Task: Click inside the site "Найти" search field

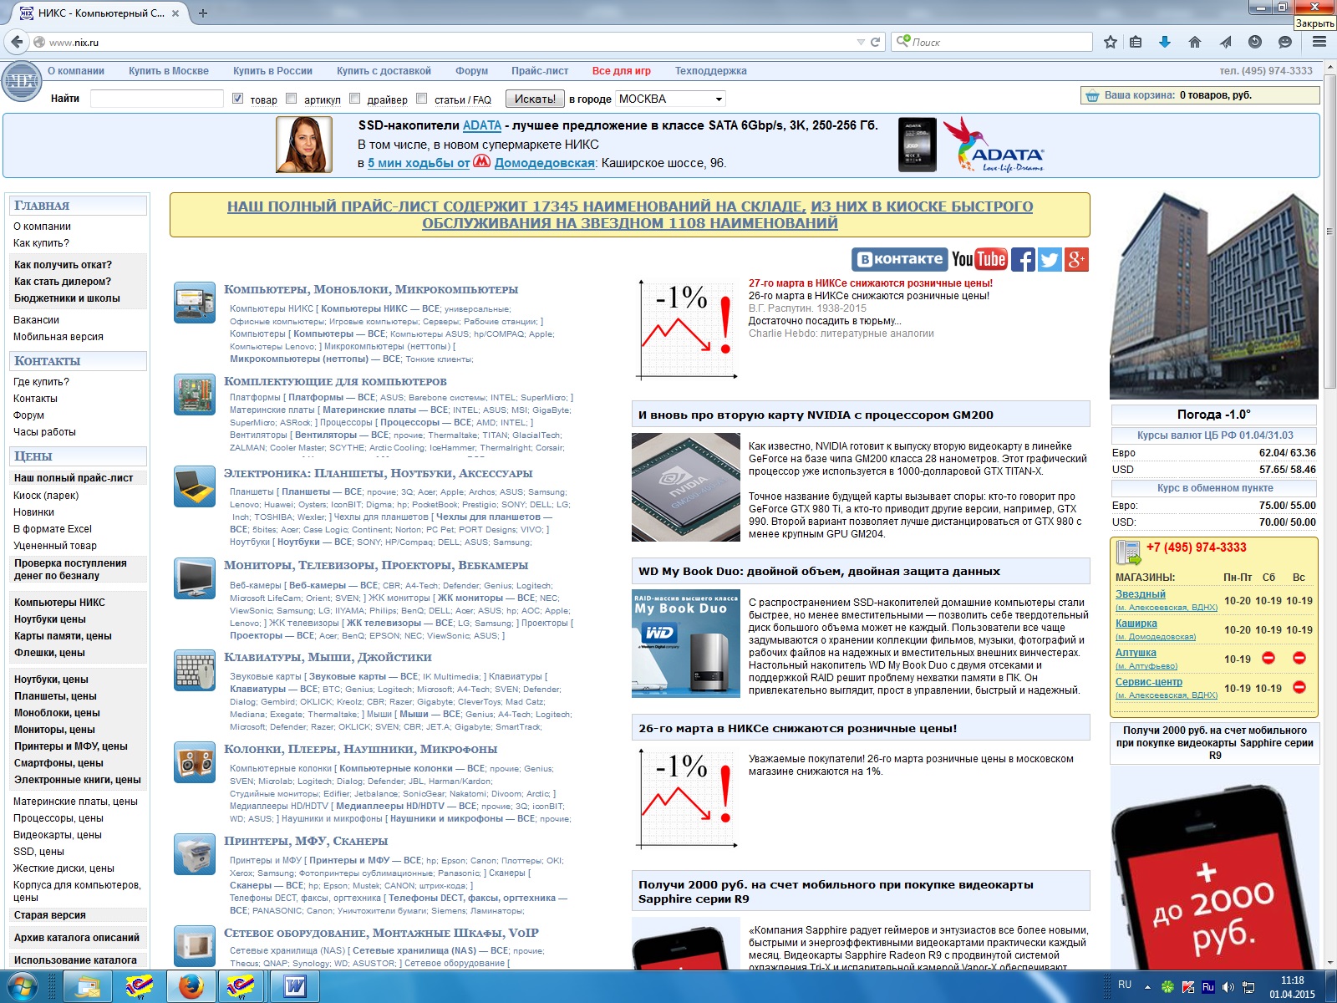Action: [x=157, y=99]
